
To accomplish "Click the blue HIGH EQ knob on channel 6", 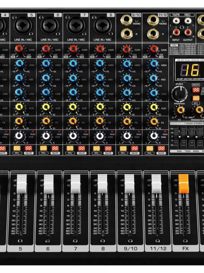I will 47,64.
